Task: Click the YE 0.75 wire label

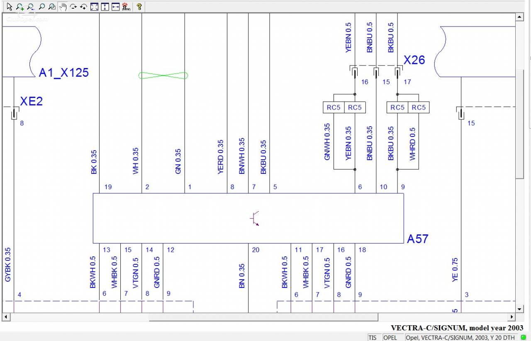Action: [x=455, y=270]
